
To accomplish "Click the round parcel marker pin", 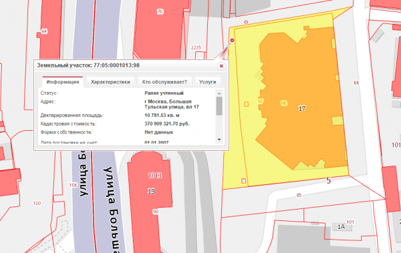I will click(232, 40).
